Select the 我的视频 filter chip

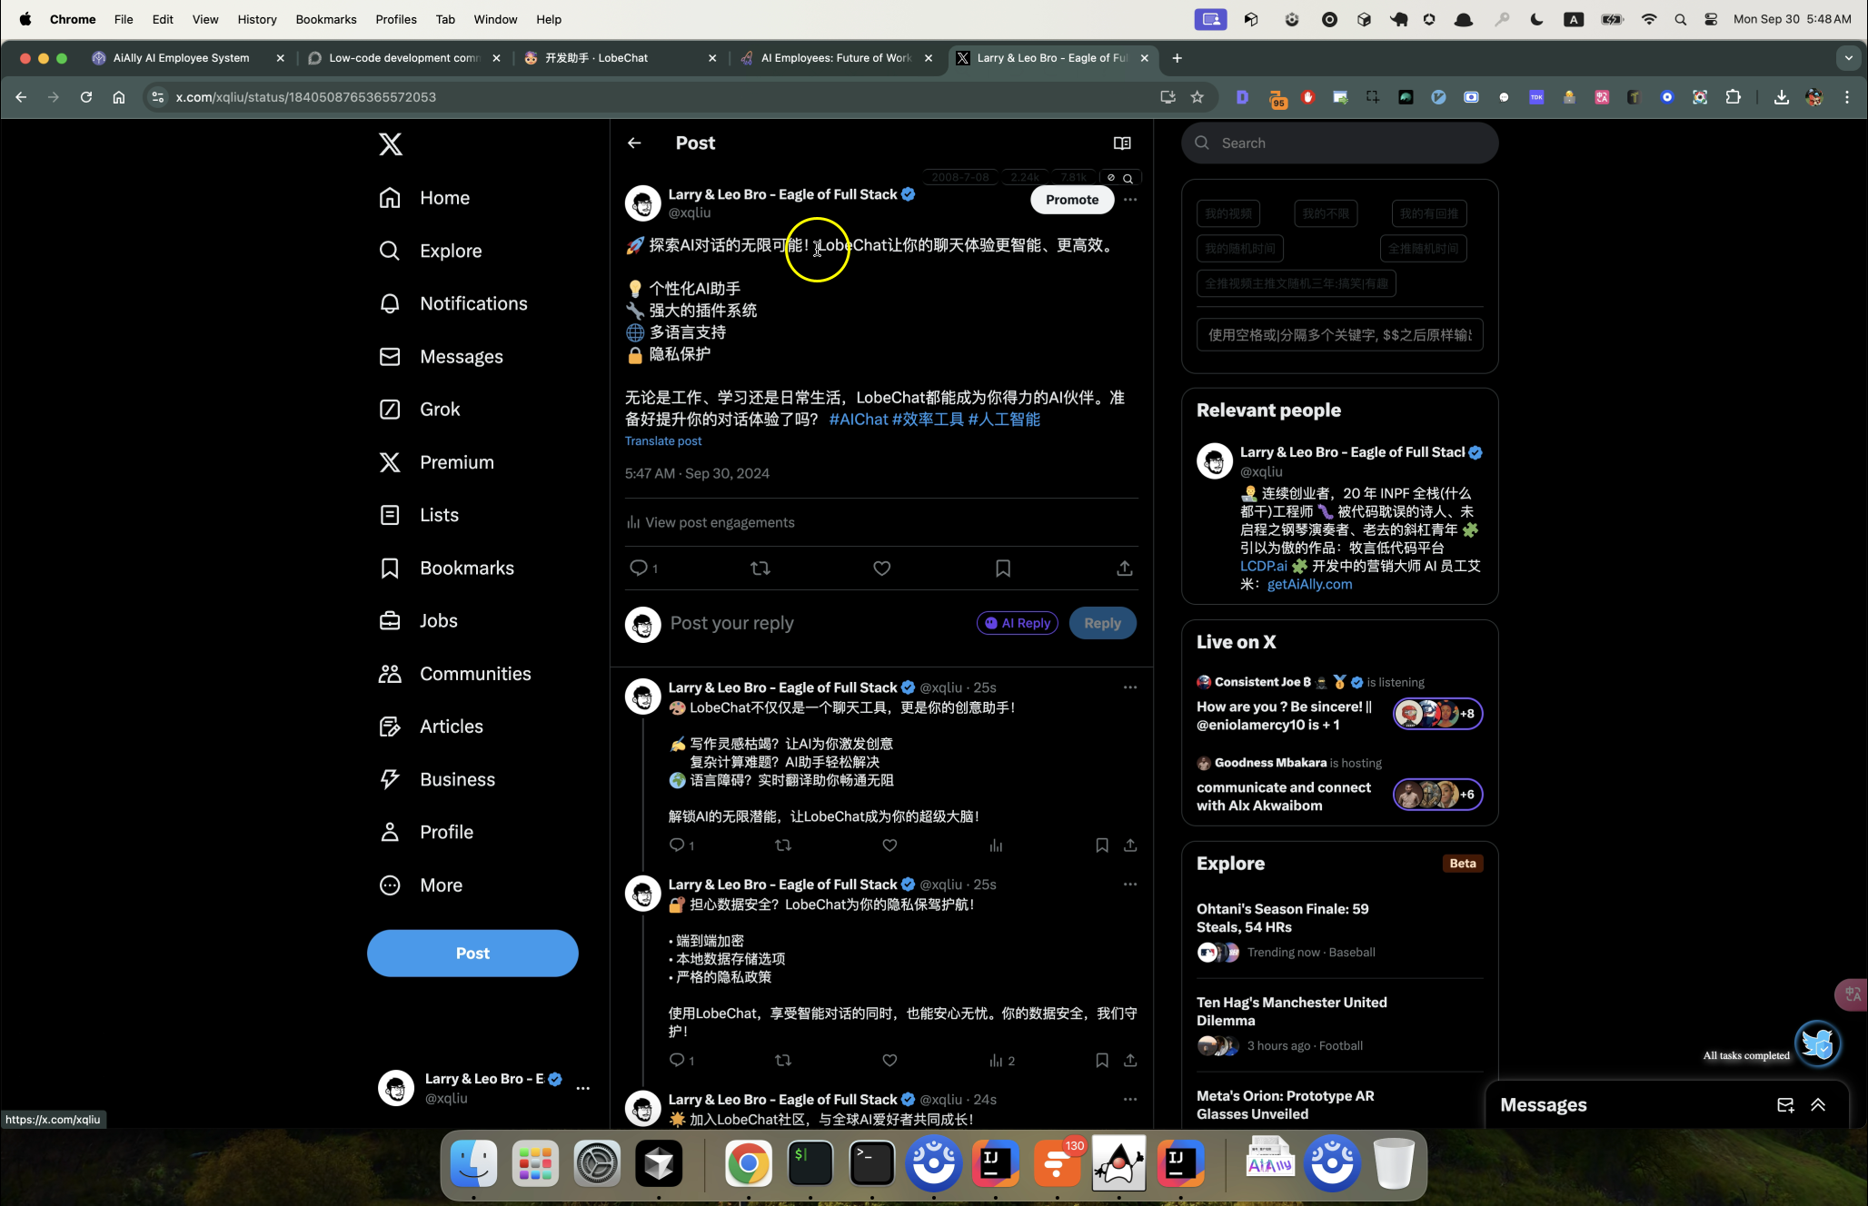(x=1228, y=213)
